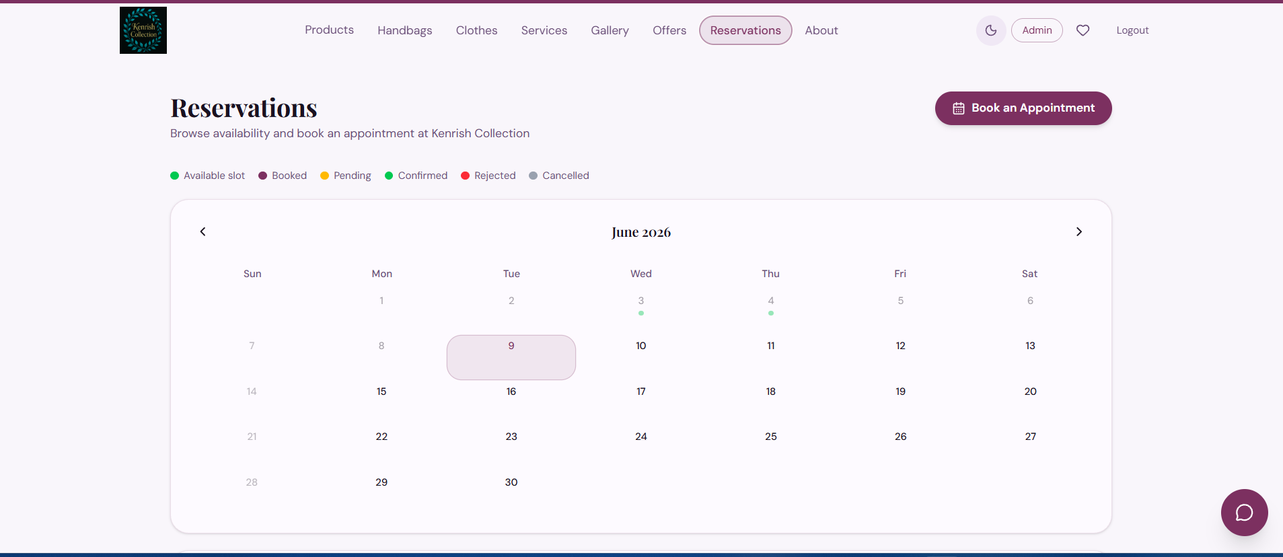Select June 12 on calendar

[901, 357]
